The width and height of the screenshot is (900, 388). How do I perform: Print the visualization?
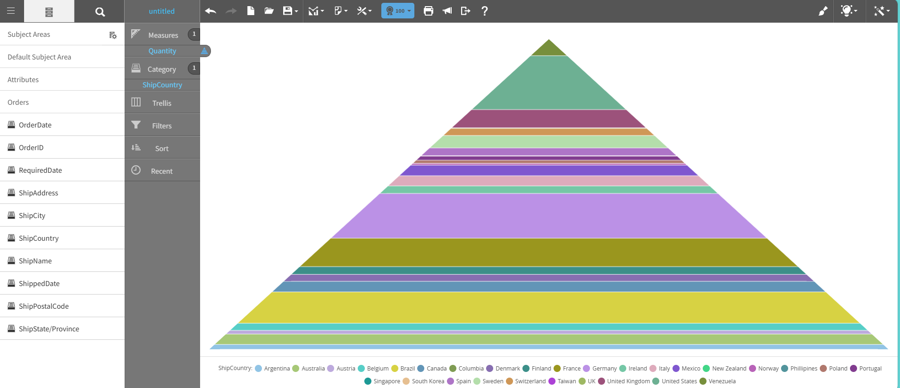429,11
